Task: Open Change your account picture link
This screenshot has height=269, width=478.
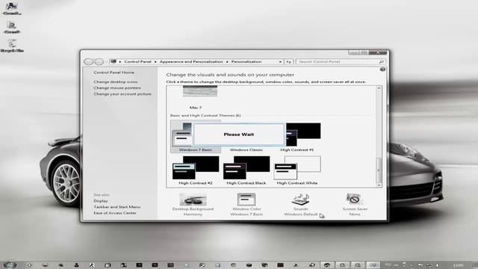Action: pos(122,94)
